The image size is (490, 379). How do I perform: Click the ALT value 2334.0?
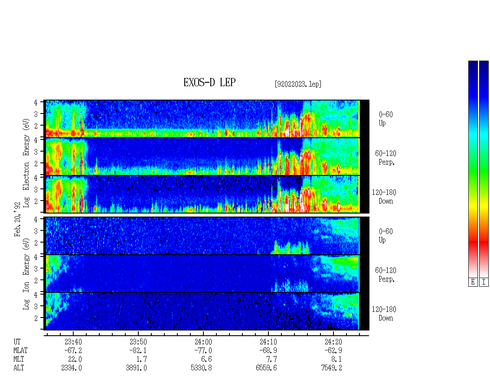coord(72,368)
